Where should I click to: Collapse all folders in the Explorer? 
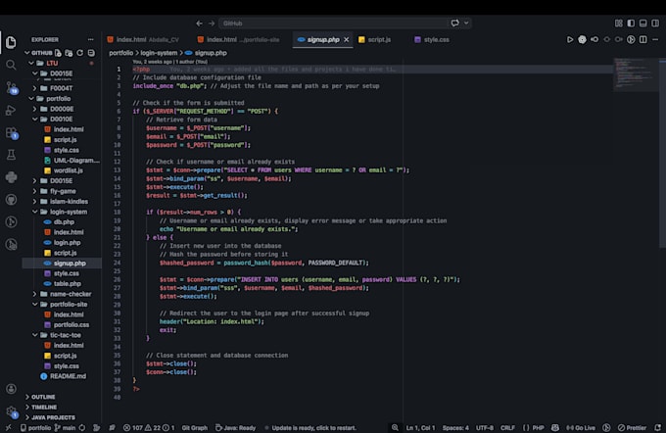(x=91, y=53)
